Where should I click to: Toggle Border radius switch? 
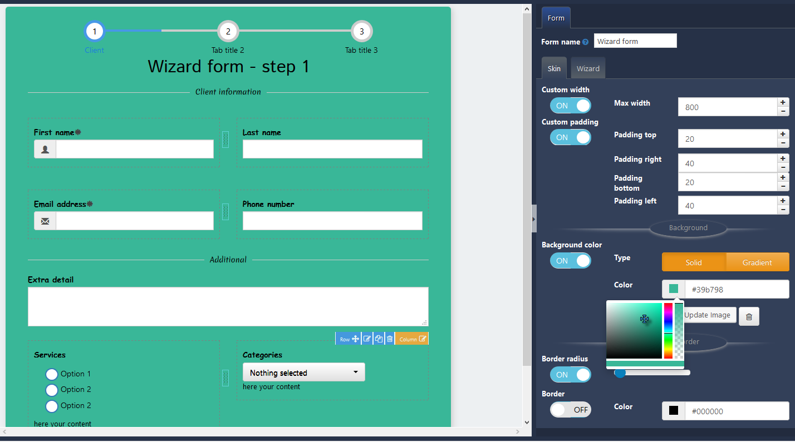571,375
